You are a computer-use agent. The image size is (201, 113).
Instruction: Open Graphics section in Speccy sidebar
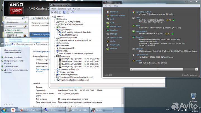pyautogui.click(x=114, y=30)
